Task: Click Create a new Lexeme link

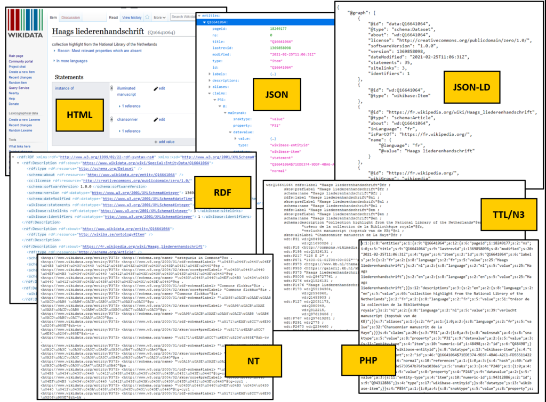Action: 25,120
